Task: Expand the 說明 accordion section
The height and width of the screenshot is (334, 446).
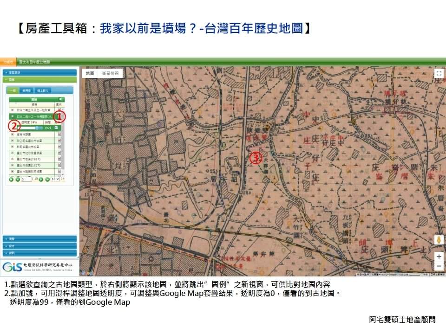Action: (39, 253)
